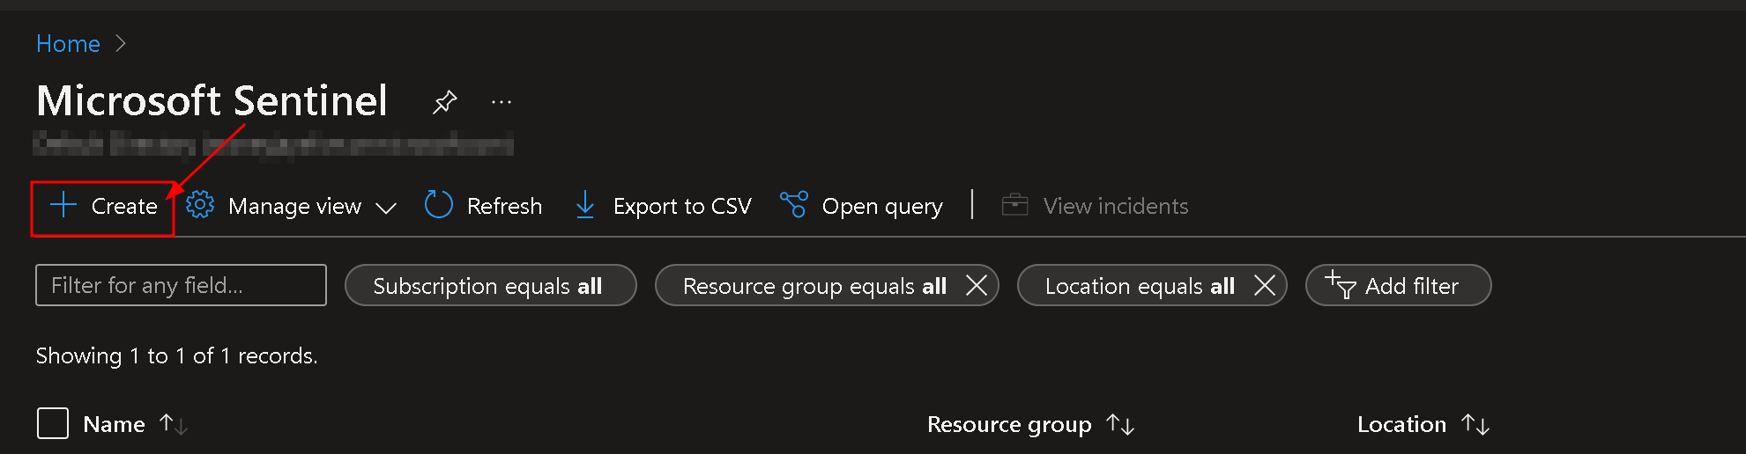
Task: Expand the Manage view dropdown chevron
Action: (386, 208)
